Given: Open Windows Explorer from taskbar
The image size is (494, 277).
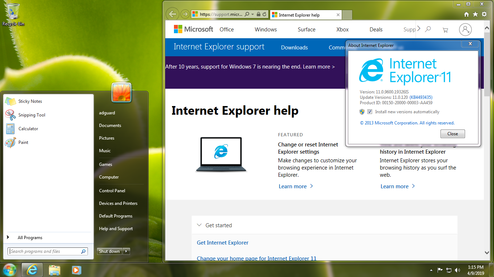Looking at the screenshot, I should pyautogui.click(x=55, y=270).
